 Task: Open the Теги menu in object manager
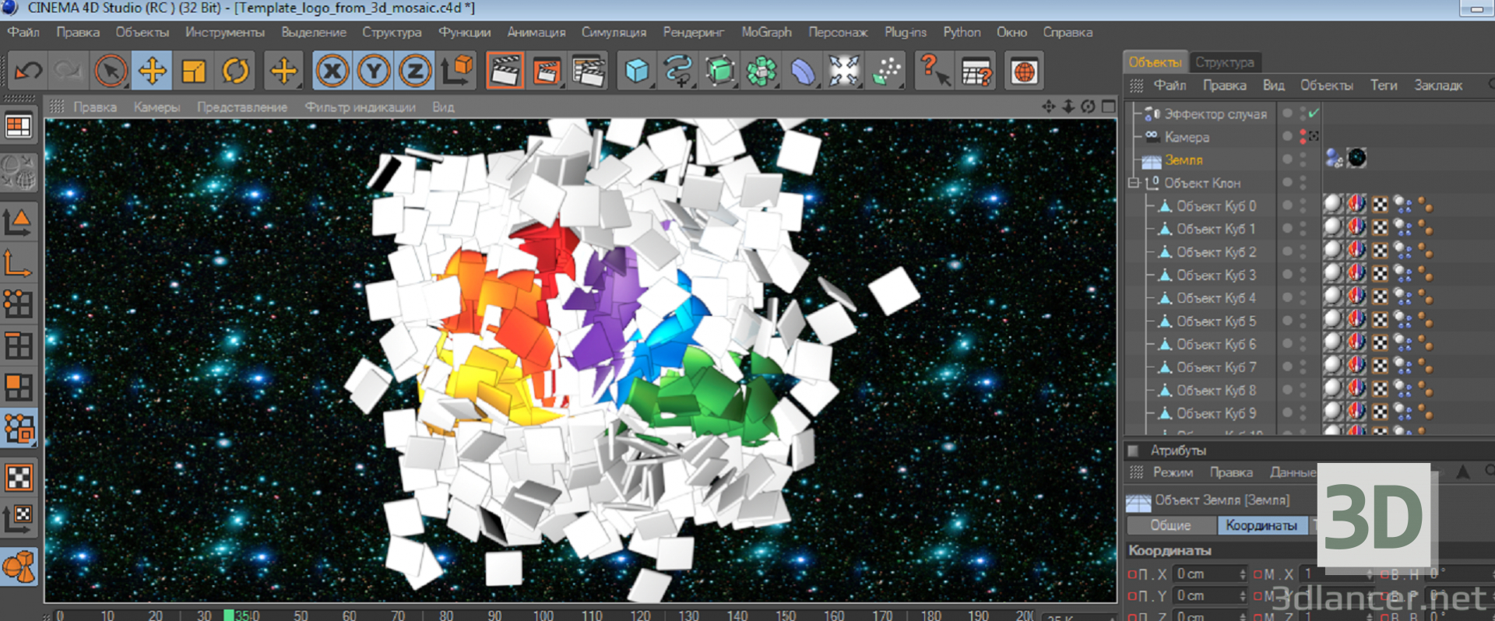click(x=1384, y=86)
